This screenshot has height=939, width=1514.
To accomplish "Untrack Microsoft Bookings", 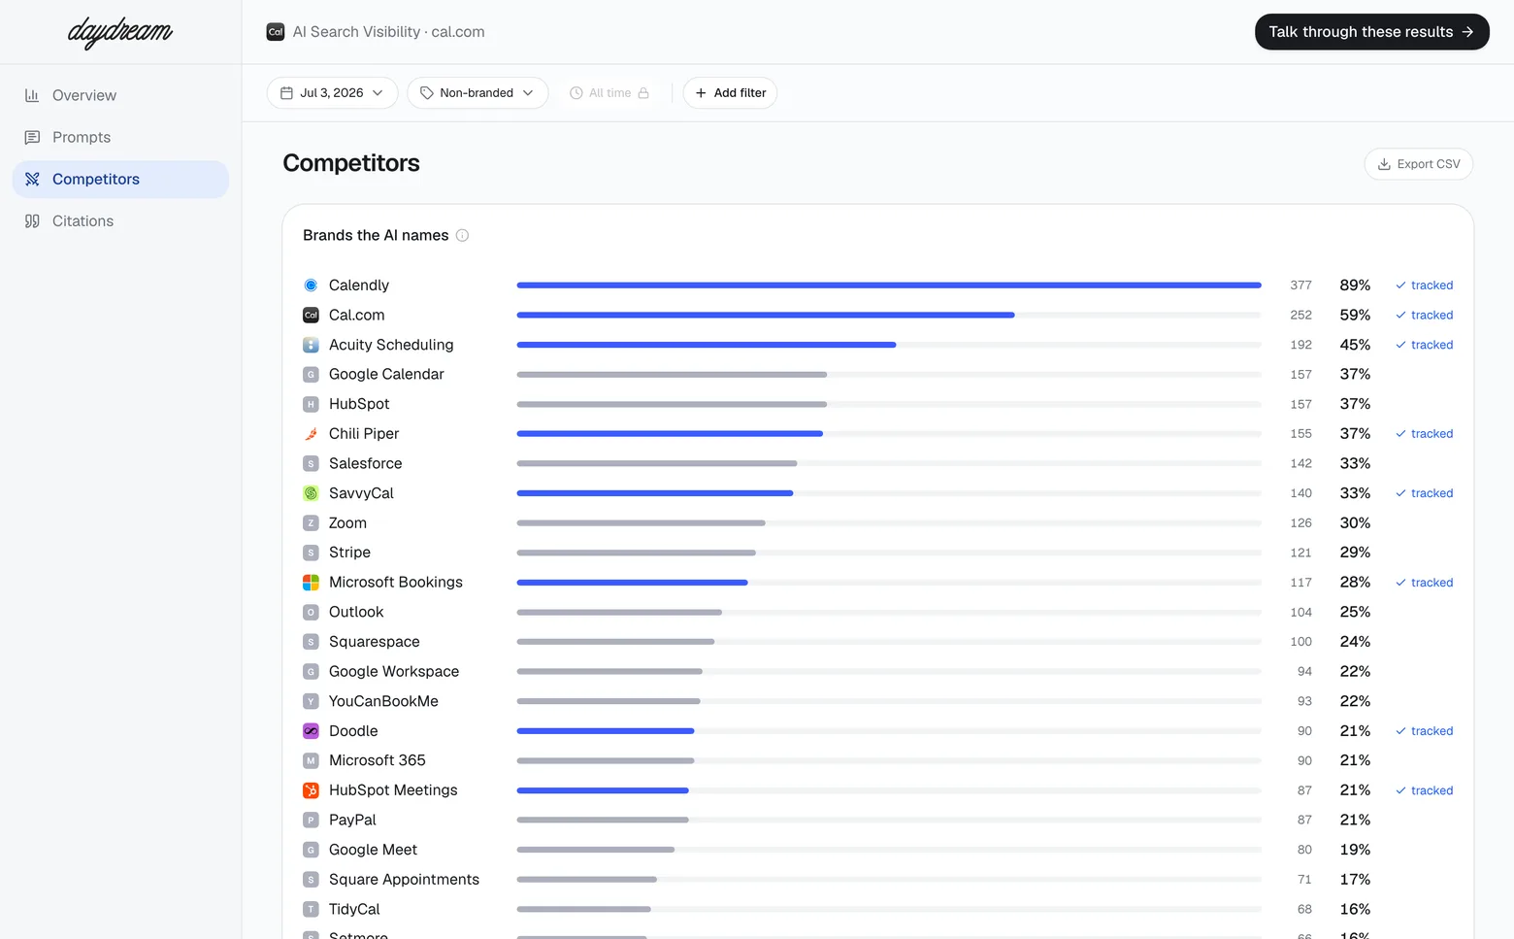I will [x=1424, y=583].
